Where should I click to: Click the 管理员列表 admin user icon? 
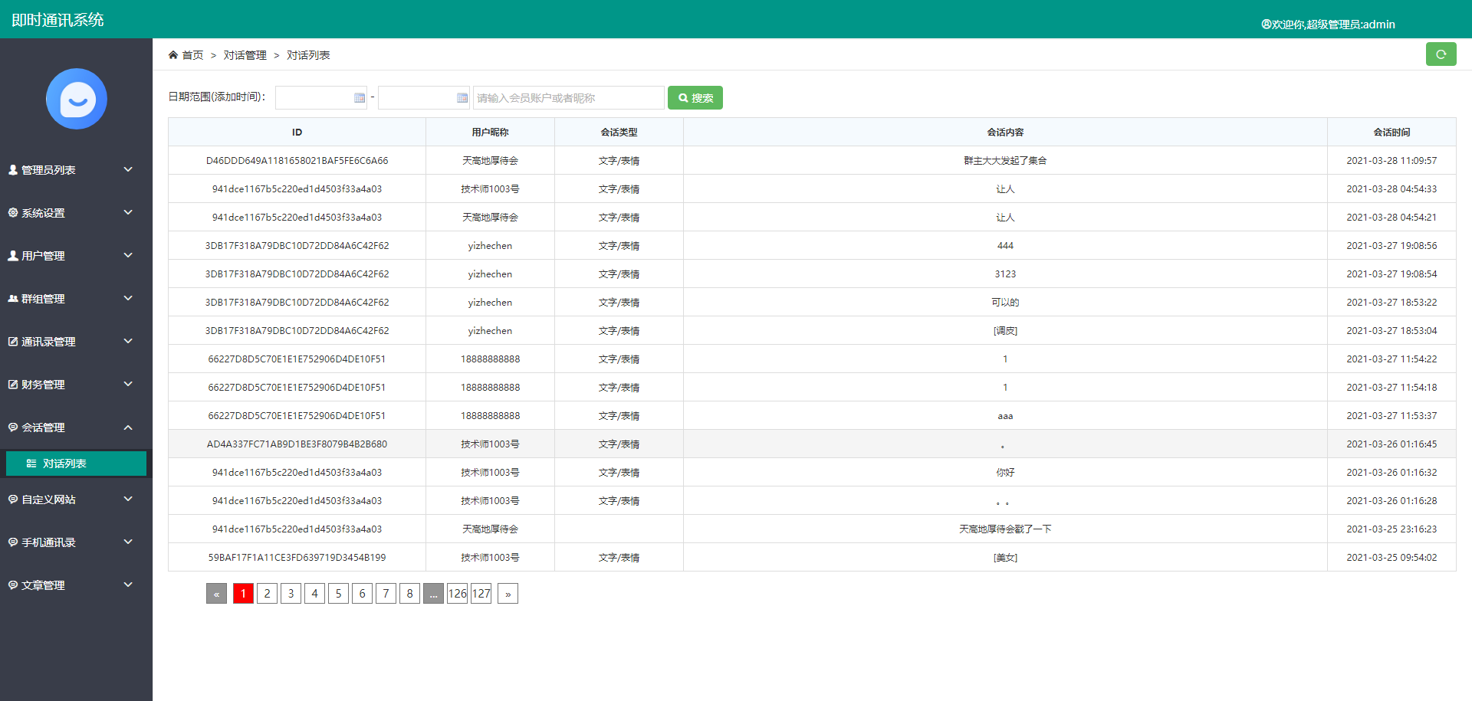click(12, 169)
